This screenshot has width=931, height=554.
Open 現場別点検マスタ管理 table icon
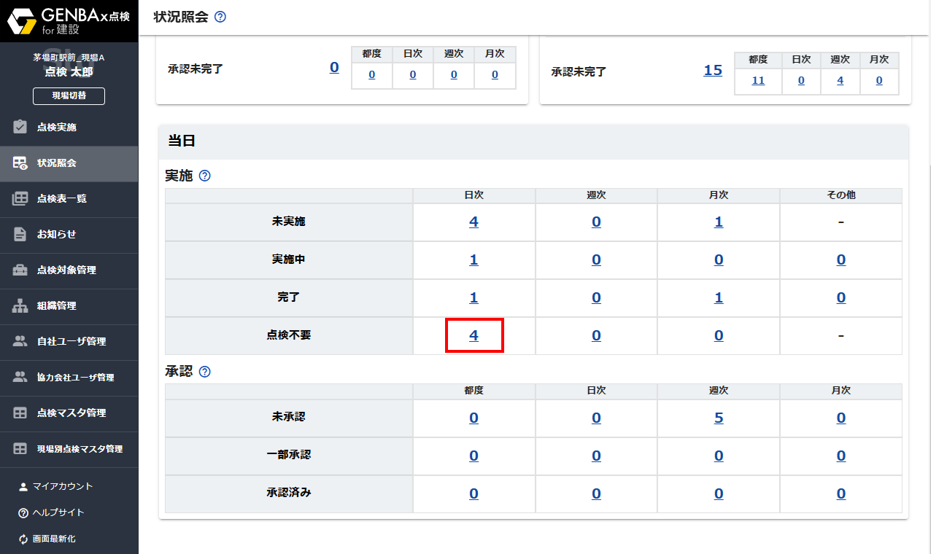[18, 449]
